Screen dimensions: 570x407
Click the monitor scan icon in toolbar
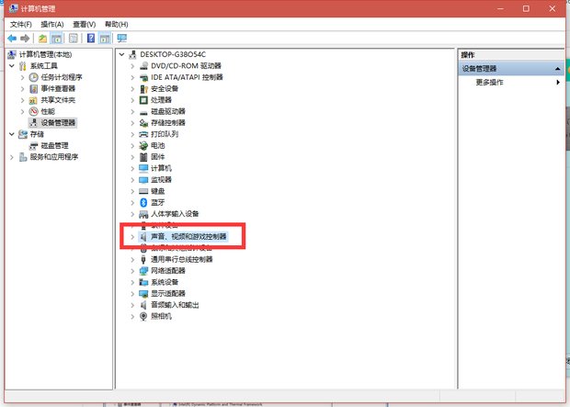(121, 39)
